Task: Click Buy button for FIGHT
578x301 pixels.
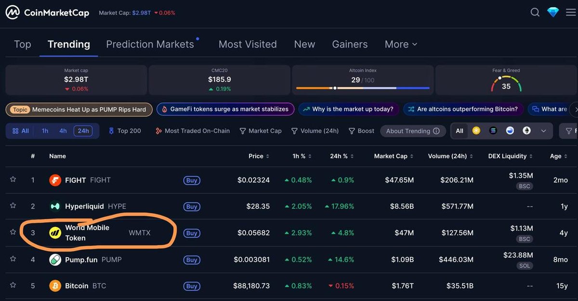Action: (192, 180)
